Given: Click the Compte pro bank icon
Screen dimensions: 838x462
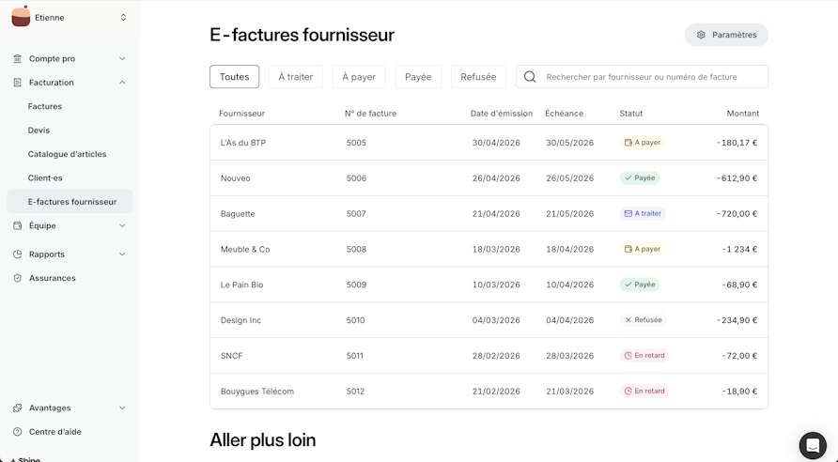Looking at the screenshot, I should (18, 59).
